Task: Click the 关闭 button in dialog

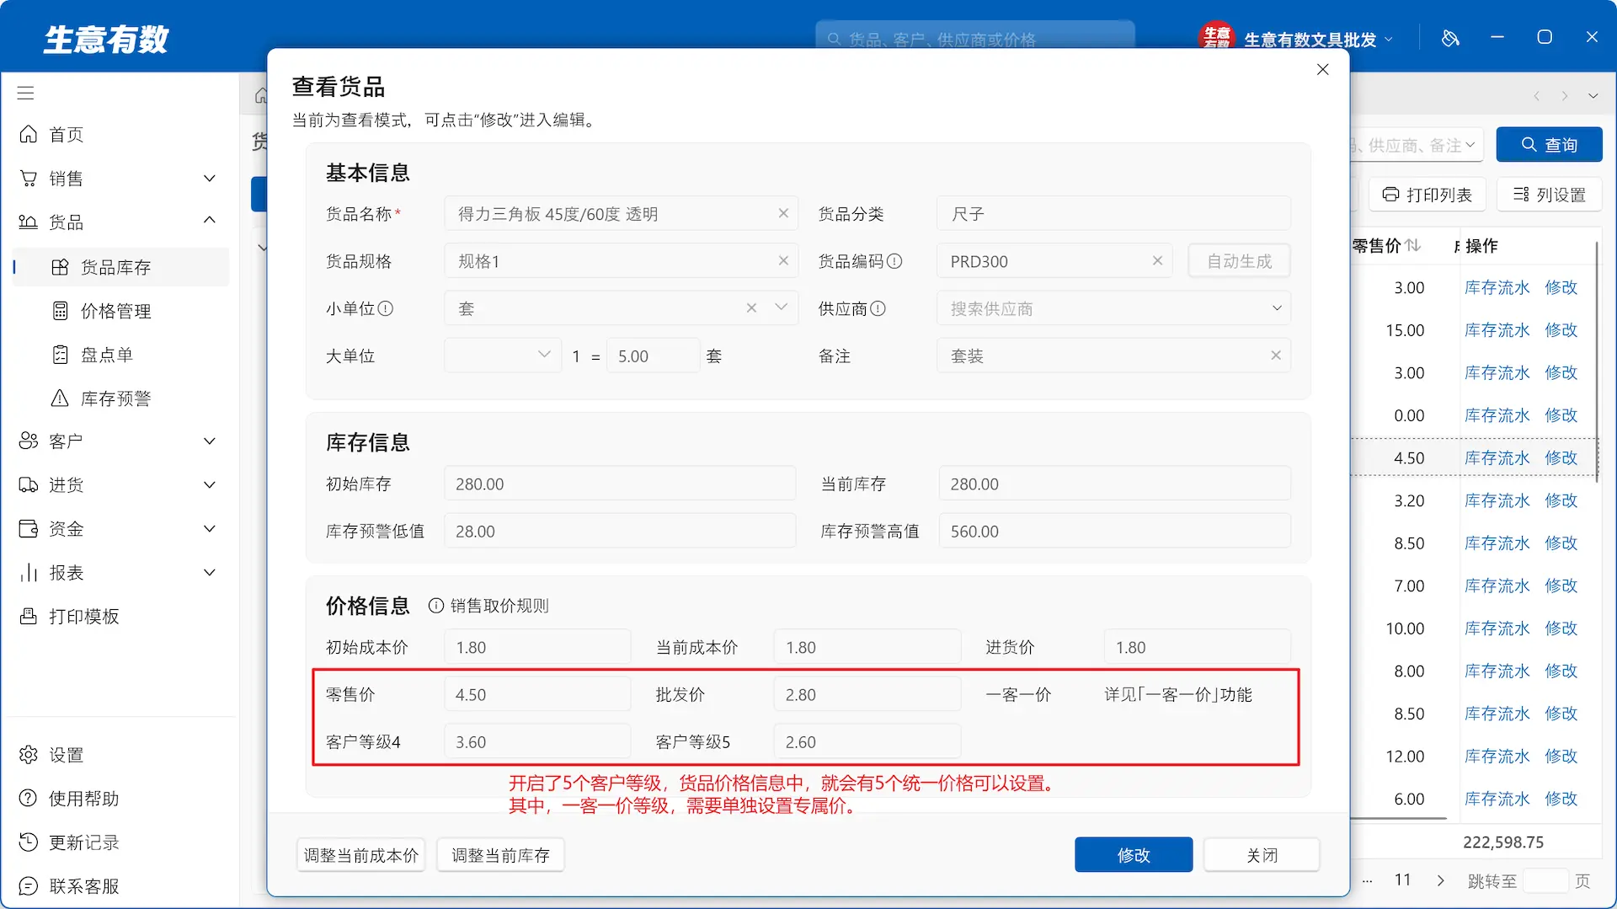Action: pos(1262,855)
